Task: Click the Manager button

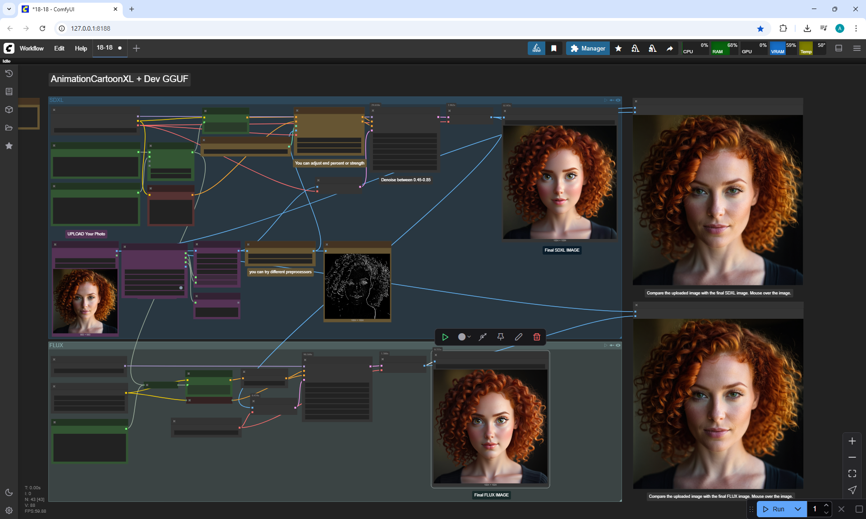Action: [x=588, y=48]
